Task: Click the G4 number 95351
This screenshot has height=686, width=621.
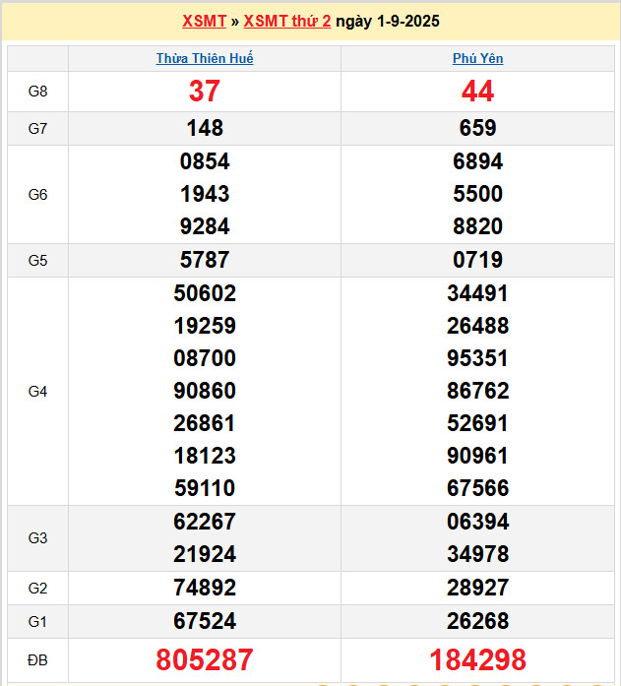Action: (477, 358)
